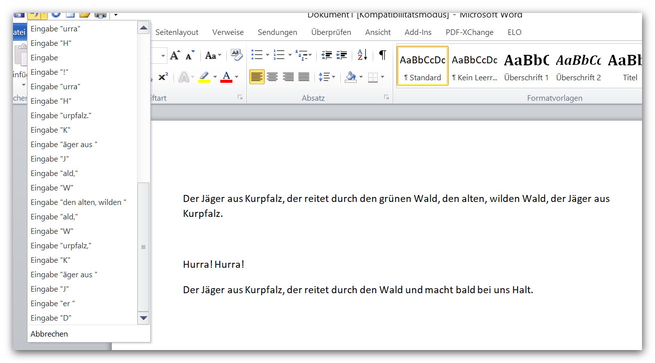
Task: Select the undo entry Eingabe without quoted text
Action: click(x=82, y=57)
